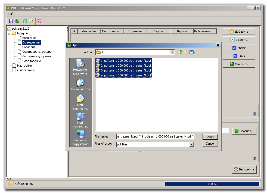
Task: Click upper blue question mark help icon
Action: (x=255, y=114)
